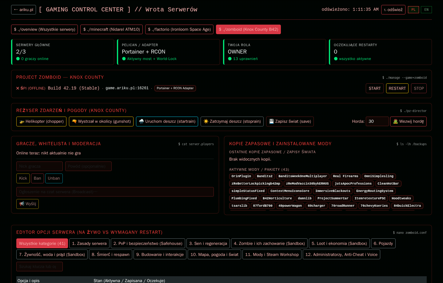Focus the Szukaj klucza search field
This screenshot has height=283, width=443.
pos(39,267)
